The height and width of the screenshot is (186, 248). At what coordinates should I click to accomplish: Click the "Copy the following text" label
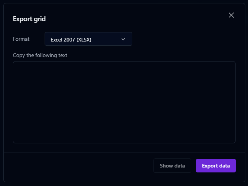pyautogui.click(x=40, y=55)
